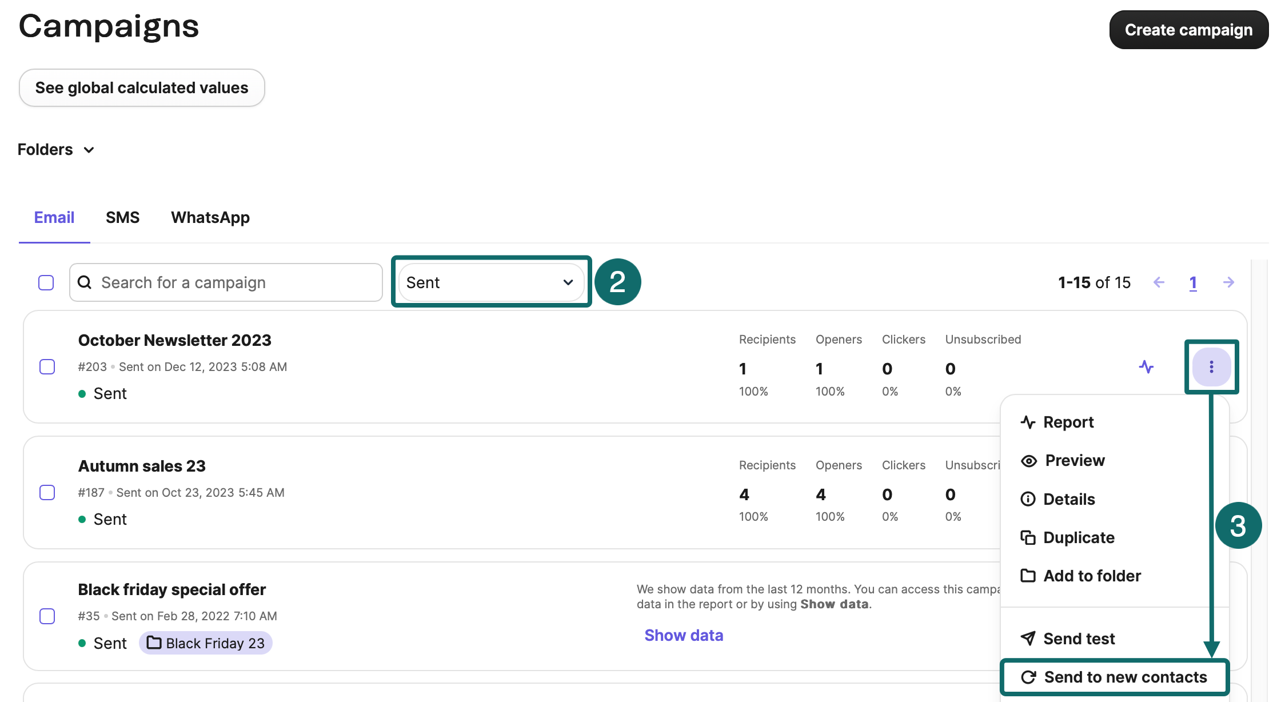Choose Send to new contacts option

(1114, 677)
